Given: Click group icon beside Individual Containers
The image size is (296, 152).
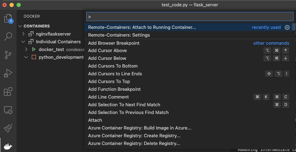Looking at the screenshot, I should tap(31, 42).
